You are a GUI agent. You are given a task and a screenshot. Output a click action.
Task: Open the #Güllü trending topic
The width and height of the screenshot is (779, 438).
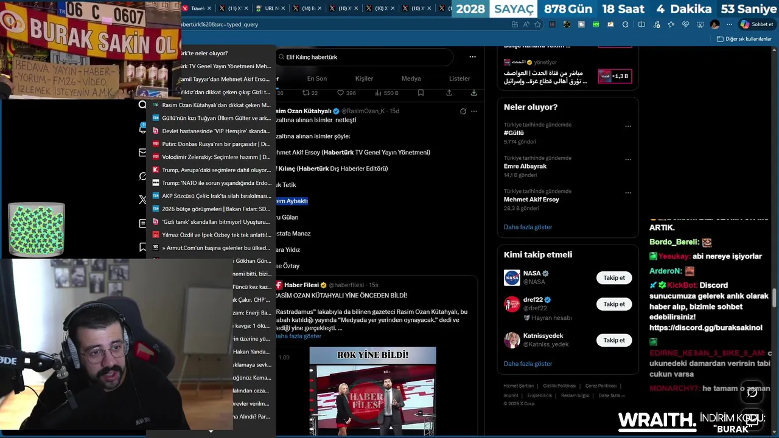pyautogui.click(x=514, y=133)
